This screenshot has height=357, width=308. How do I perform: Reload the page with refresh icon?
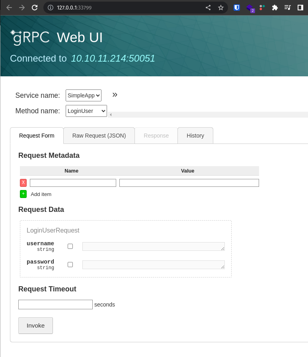coord(35,8)
